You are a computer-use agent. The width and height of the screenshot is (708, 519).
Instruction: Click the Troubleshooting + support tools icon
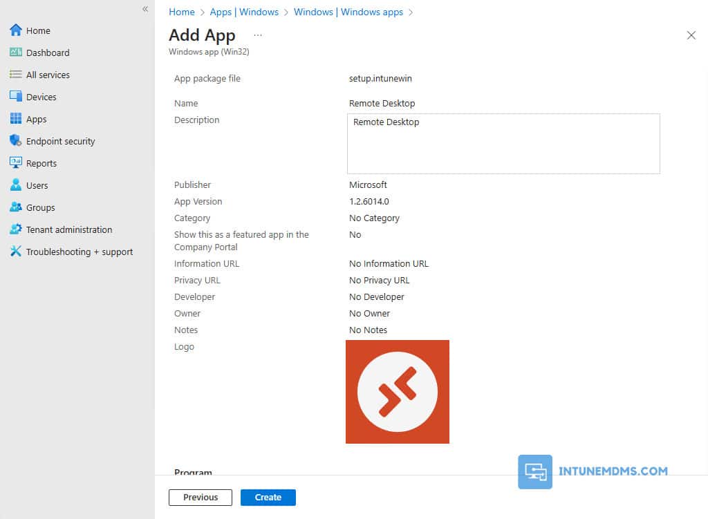coord(16,251)
